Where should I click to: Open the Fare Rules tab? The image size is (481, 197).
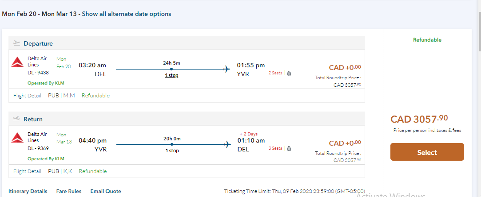(x=69, y=191)
